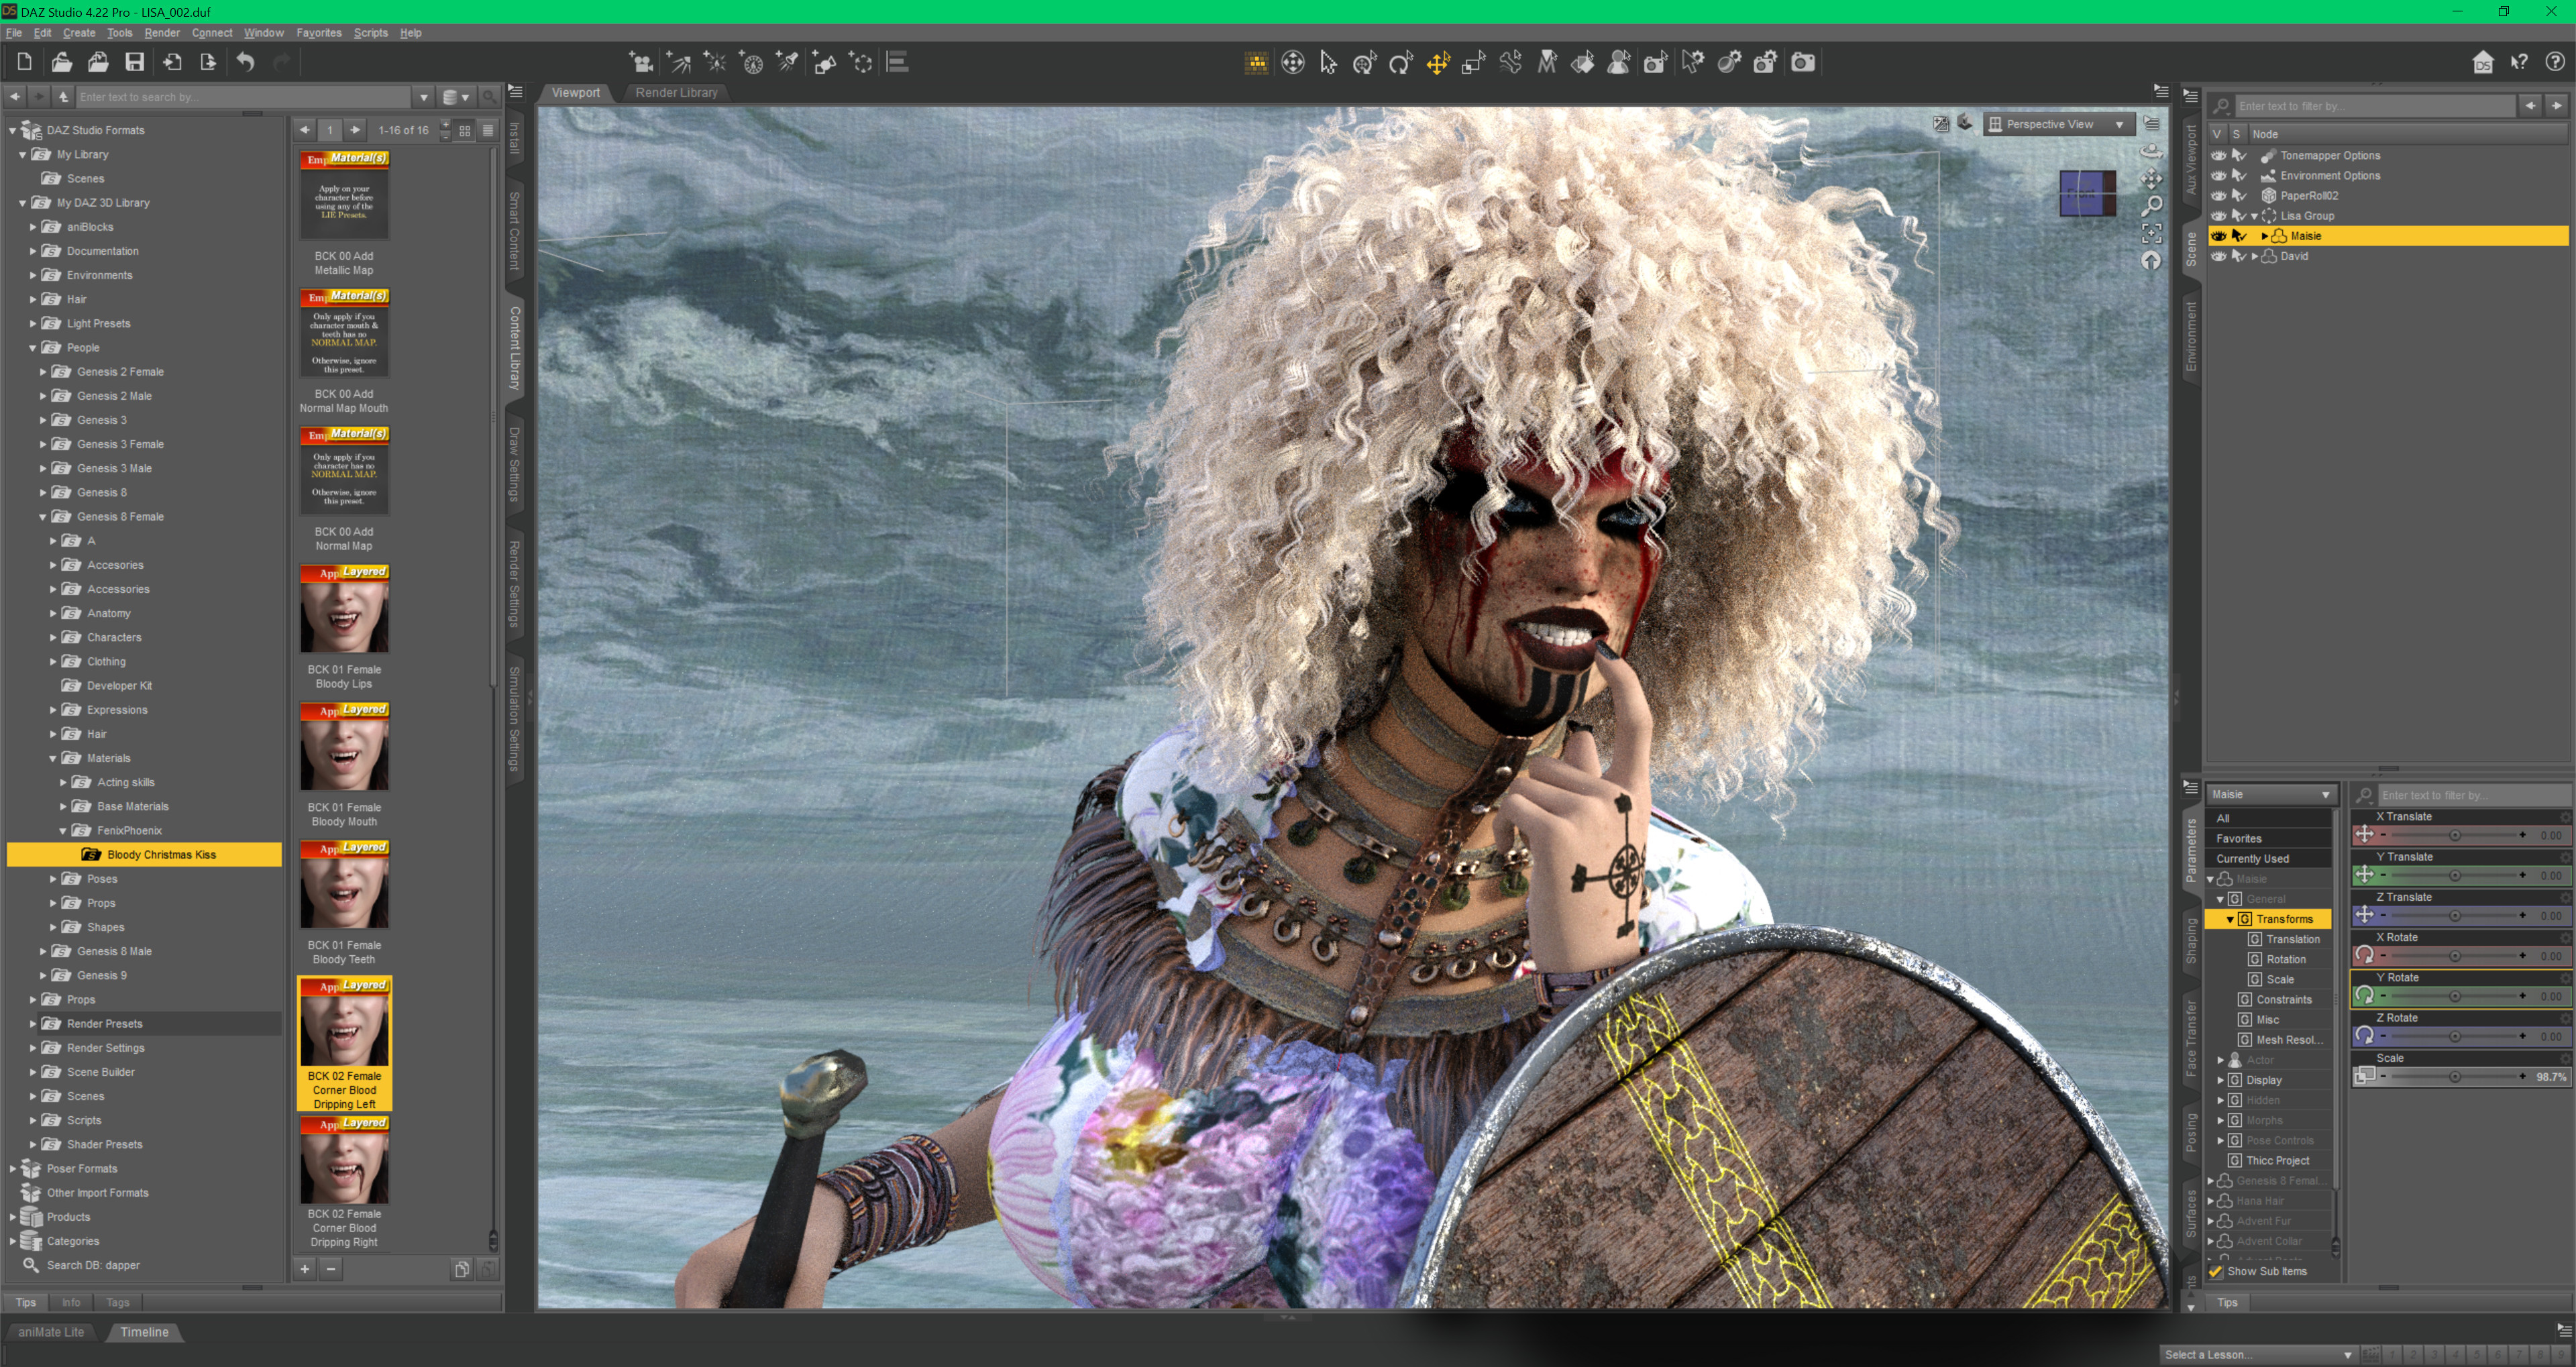2576x1367 pixels.
Task: Open the Render menu
Action: [161, 33]
